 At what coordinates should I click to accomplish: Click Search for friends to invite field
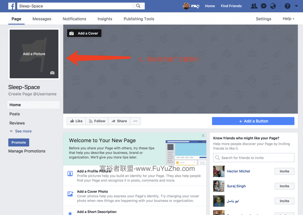click(x=254, y=158)
